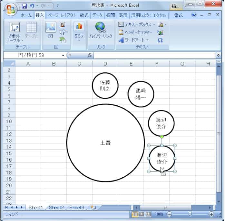Click the Save icon in quick access toolbar
Viewport: 225px width, 221px height.
coord(24,6)
